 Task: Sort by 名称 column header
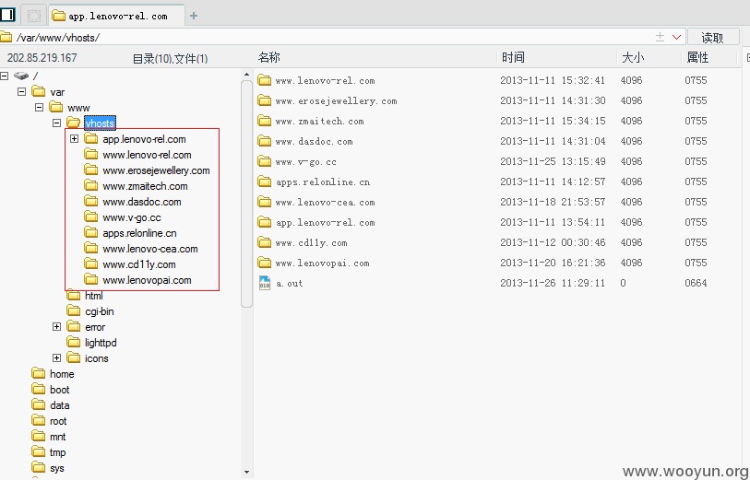click(268, 57)
